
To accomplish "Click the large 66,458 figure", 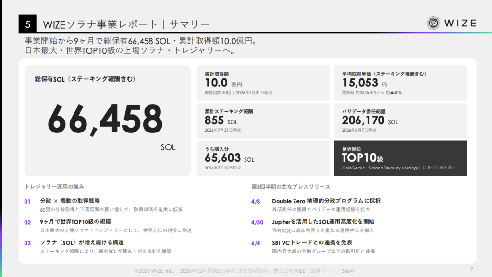I will coord(105,120).
